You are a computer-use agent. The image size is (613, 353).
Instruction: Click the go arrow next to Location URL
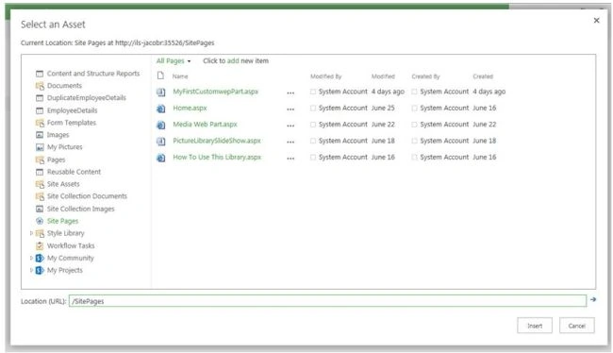pos(593,299)
